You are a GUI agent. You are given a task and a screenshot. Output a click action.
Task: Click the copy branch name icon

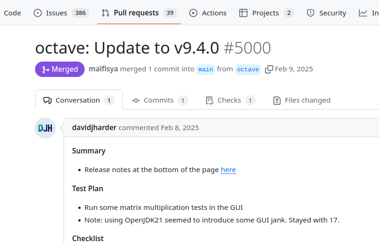tap(269, 69)
